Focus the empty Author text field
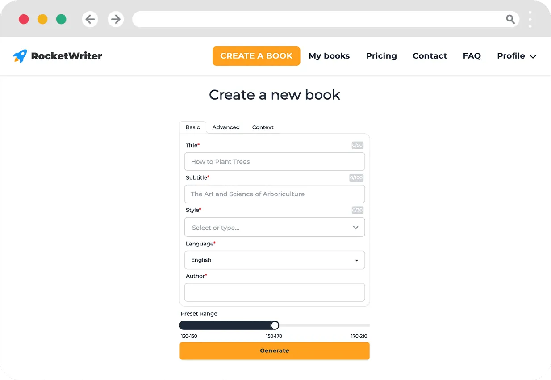 (274, 292)
